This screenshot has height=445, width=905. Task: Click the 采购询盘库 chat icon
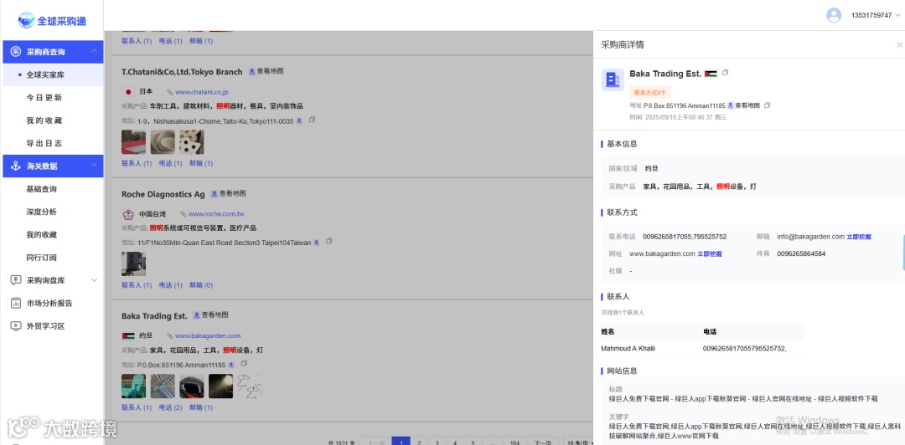16,280
